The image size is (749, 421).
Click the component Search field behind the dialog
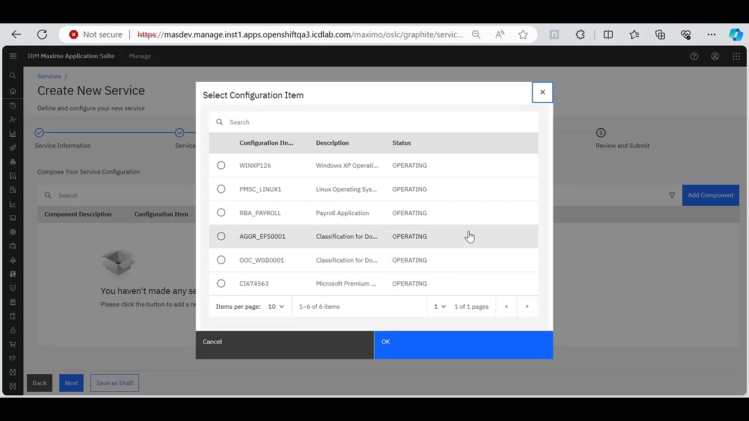117,195
